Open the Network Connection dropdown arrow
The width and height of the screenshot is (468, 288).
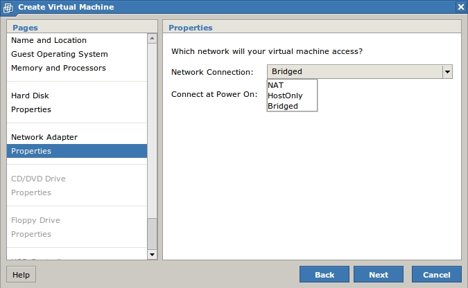(x=447, y=72)
